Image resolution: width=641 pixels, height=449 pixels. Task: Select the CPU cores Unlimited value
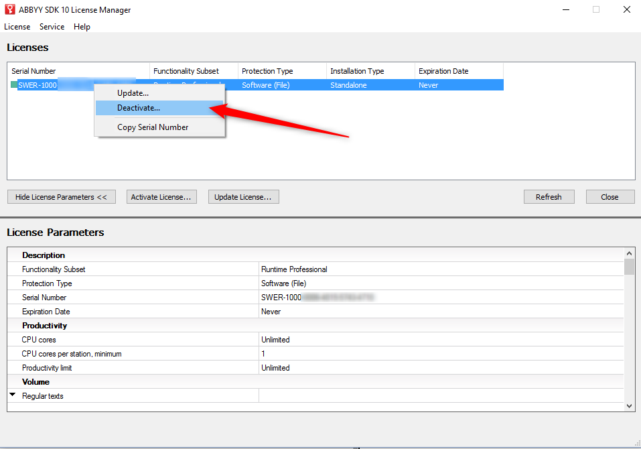(x=275, y=340)
